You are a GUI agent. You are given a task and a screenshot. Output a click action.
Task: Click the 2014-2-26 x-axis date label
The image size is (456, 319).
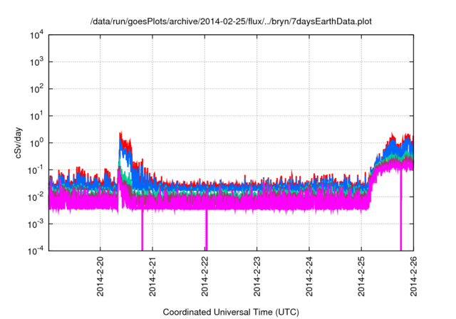pos(413,276)
